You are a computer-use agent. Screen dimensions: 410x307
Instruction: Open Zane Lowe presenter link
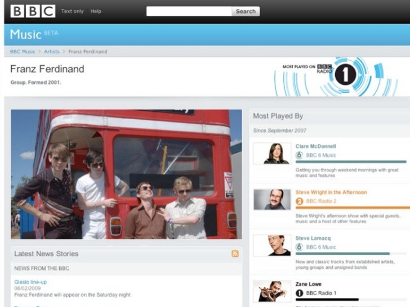(308, 284)
